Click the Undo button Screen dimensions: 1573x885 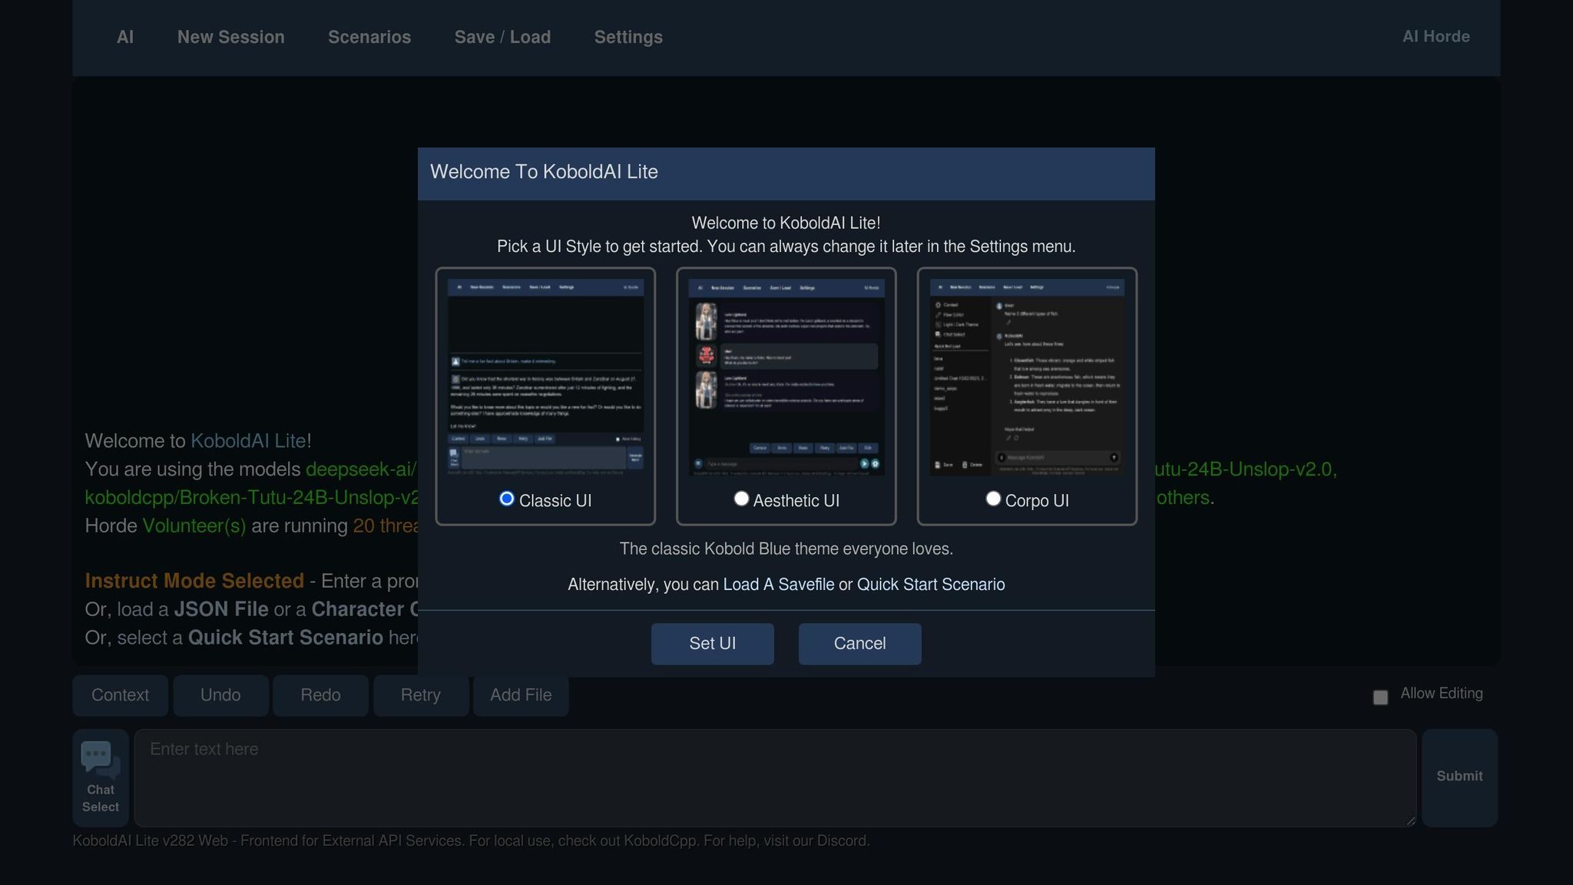[x=221, y=695]
